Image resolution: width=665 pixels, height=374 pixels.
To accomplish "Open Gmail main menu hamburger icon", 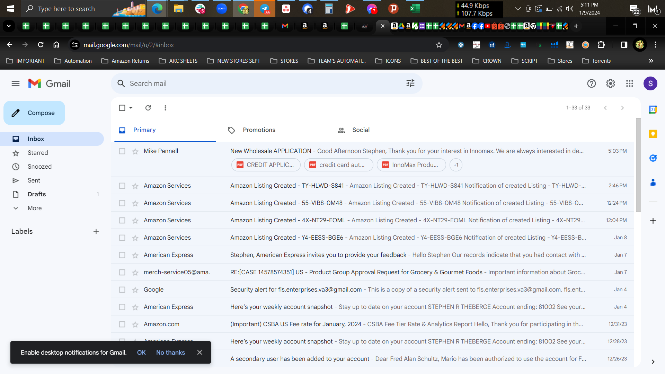I will point(16,83).
